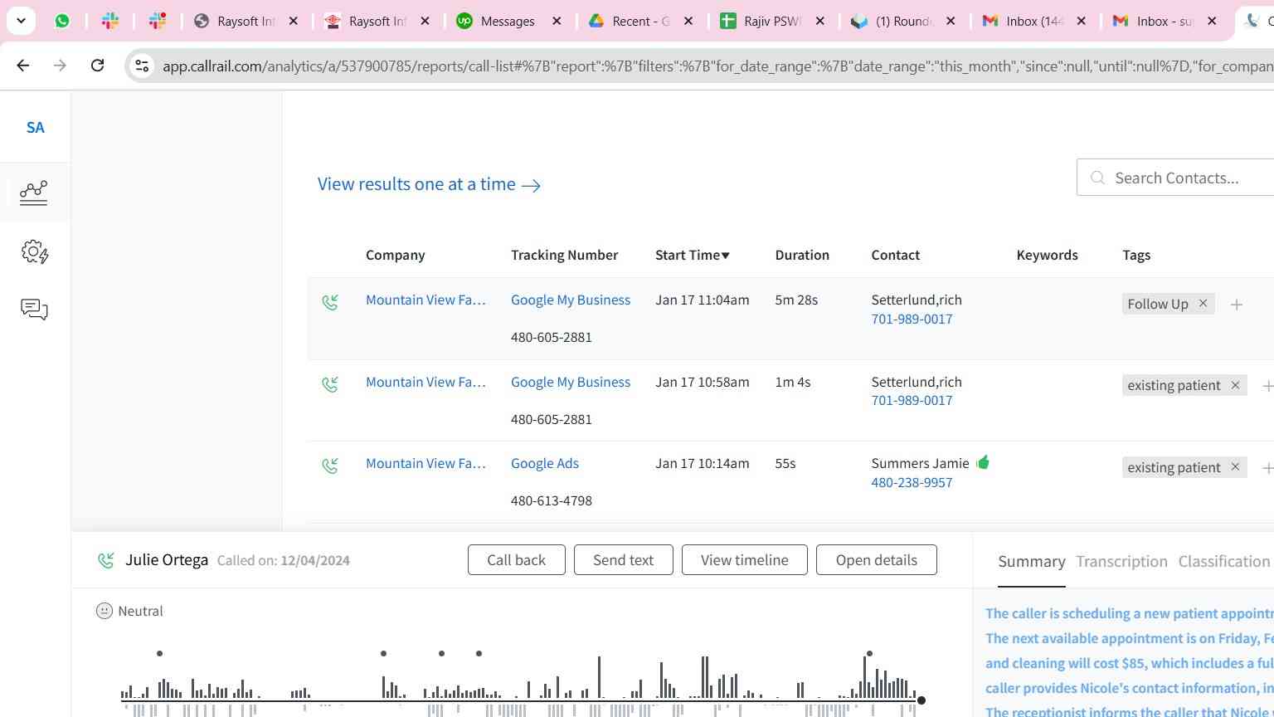Viewport: 1274px width, 717px height.
Task: Switch to the Classification tab
Action: (1224, 562)
